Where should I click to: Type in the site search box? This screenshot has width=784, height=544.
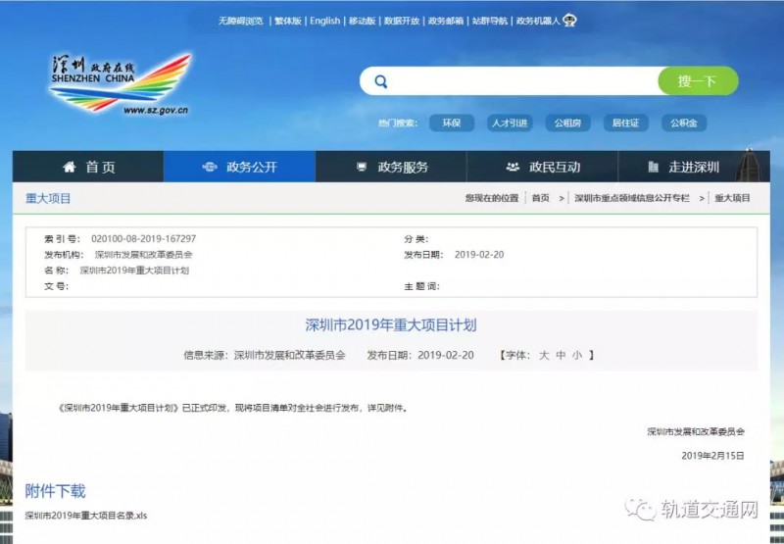coord(519,81)
